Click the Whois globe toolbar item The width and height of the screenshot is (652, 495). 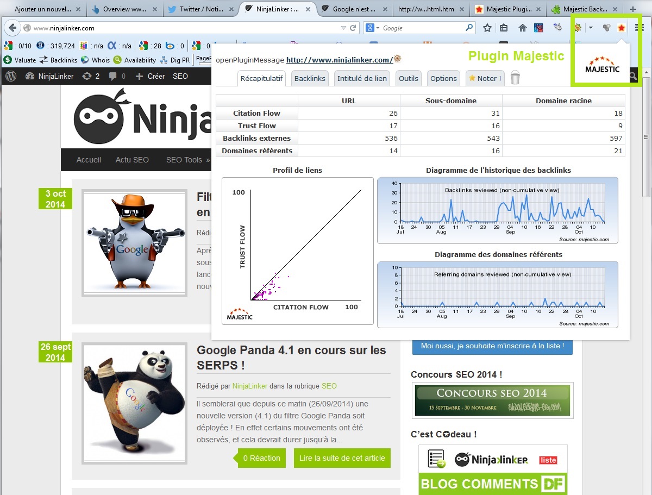coord(95,60)
